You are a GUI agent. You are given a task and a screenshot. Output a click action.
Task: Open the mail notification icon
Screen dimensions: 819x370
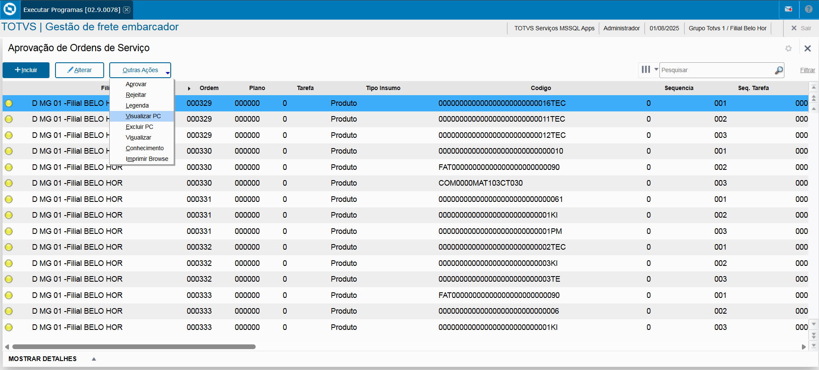click(788, 9)
